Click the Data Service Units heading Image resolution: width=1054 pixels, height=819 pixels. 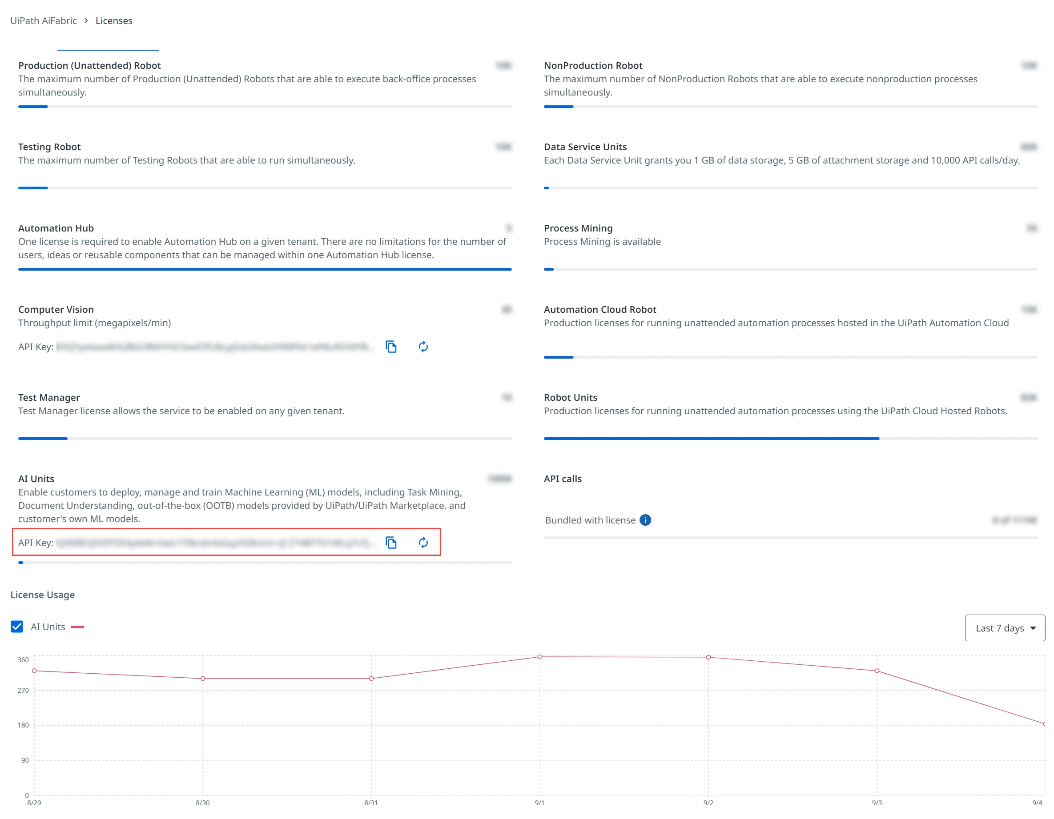pos(585,147)
